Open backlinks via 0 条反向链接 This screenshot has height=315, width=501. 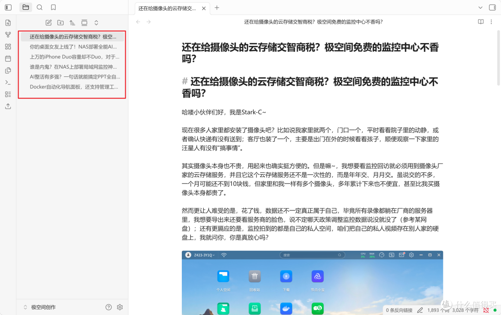399,310
